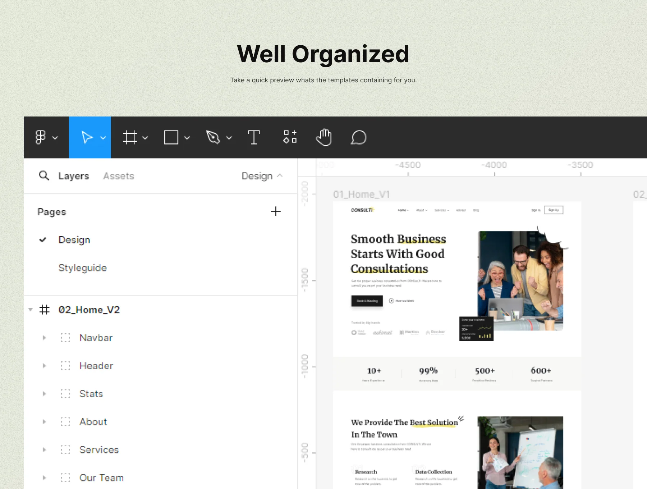Click the 600+ stat on canvas

(x=541, y=371)
